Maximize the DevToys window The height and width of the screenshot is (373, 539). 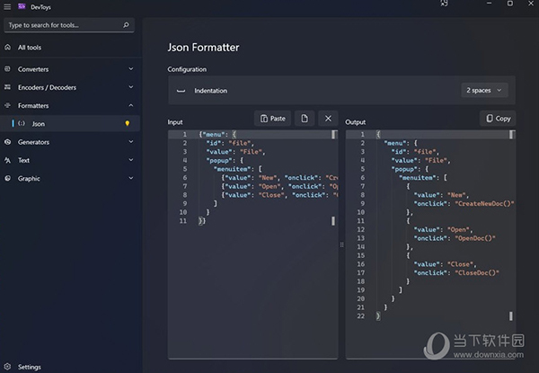pyautogui.click(x=510, y=4)
